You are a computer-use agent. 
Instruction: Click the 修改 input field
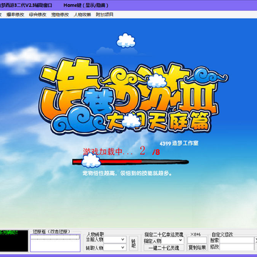tap(236, 247)
